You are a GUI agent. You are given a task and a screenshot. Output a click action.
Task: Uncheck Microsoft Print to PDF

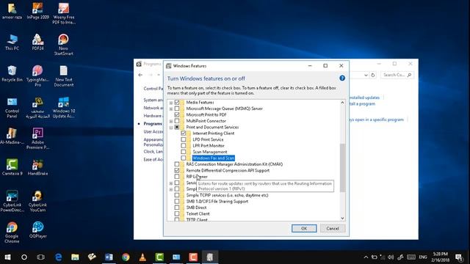(177, 114)
